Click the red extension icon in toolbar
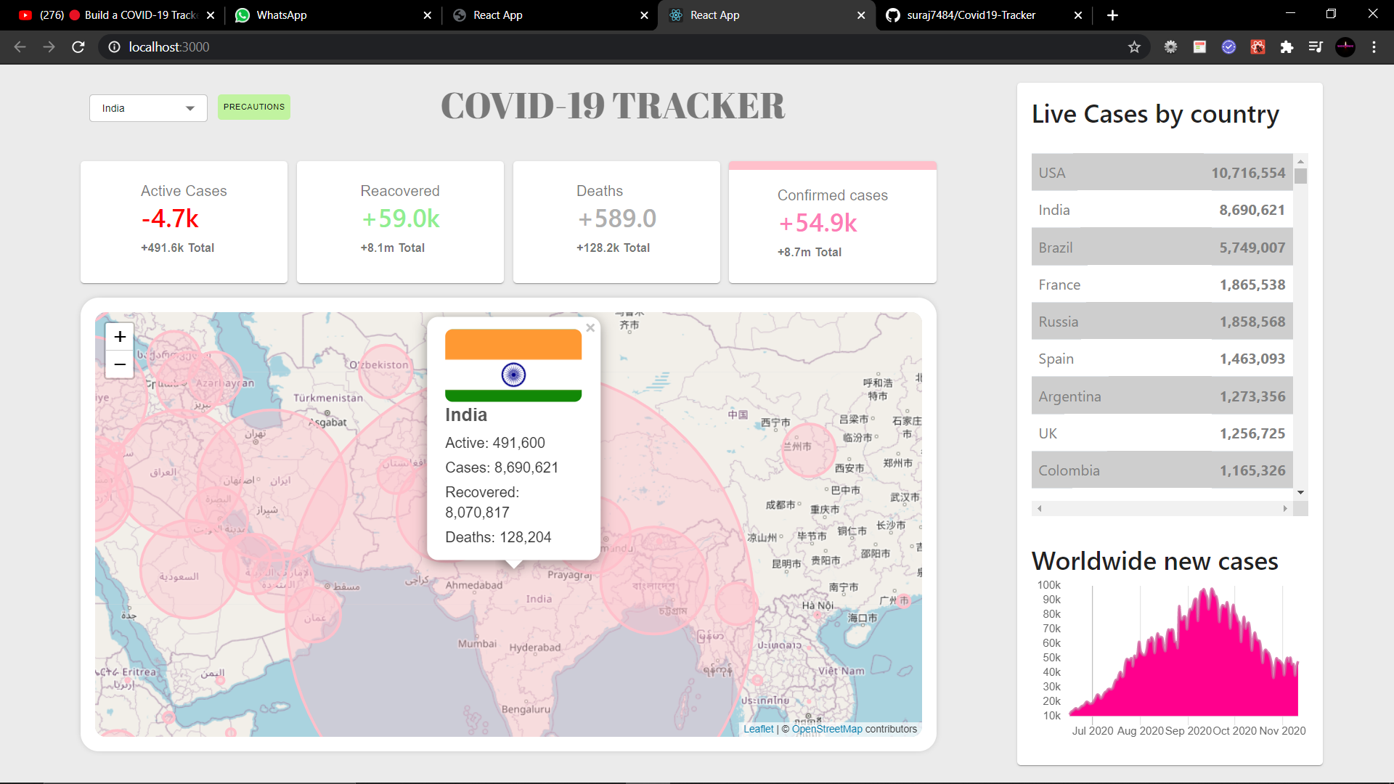 (x=1258, y=47)
